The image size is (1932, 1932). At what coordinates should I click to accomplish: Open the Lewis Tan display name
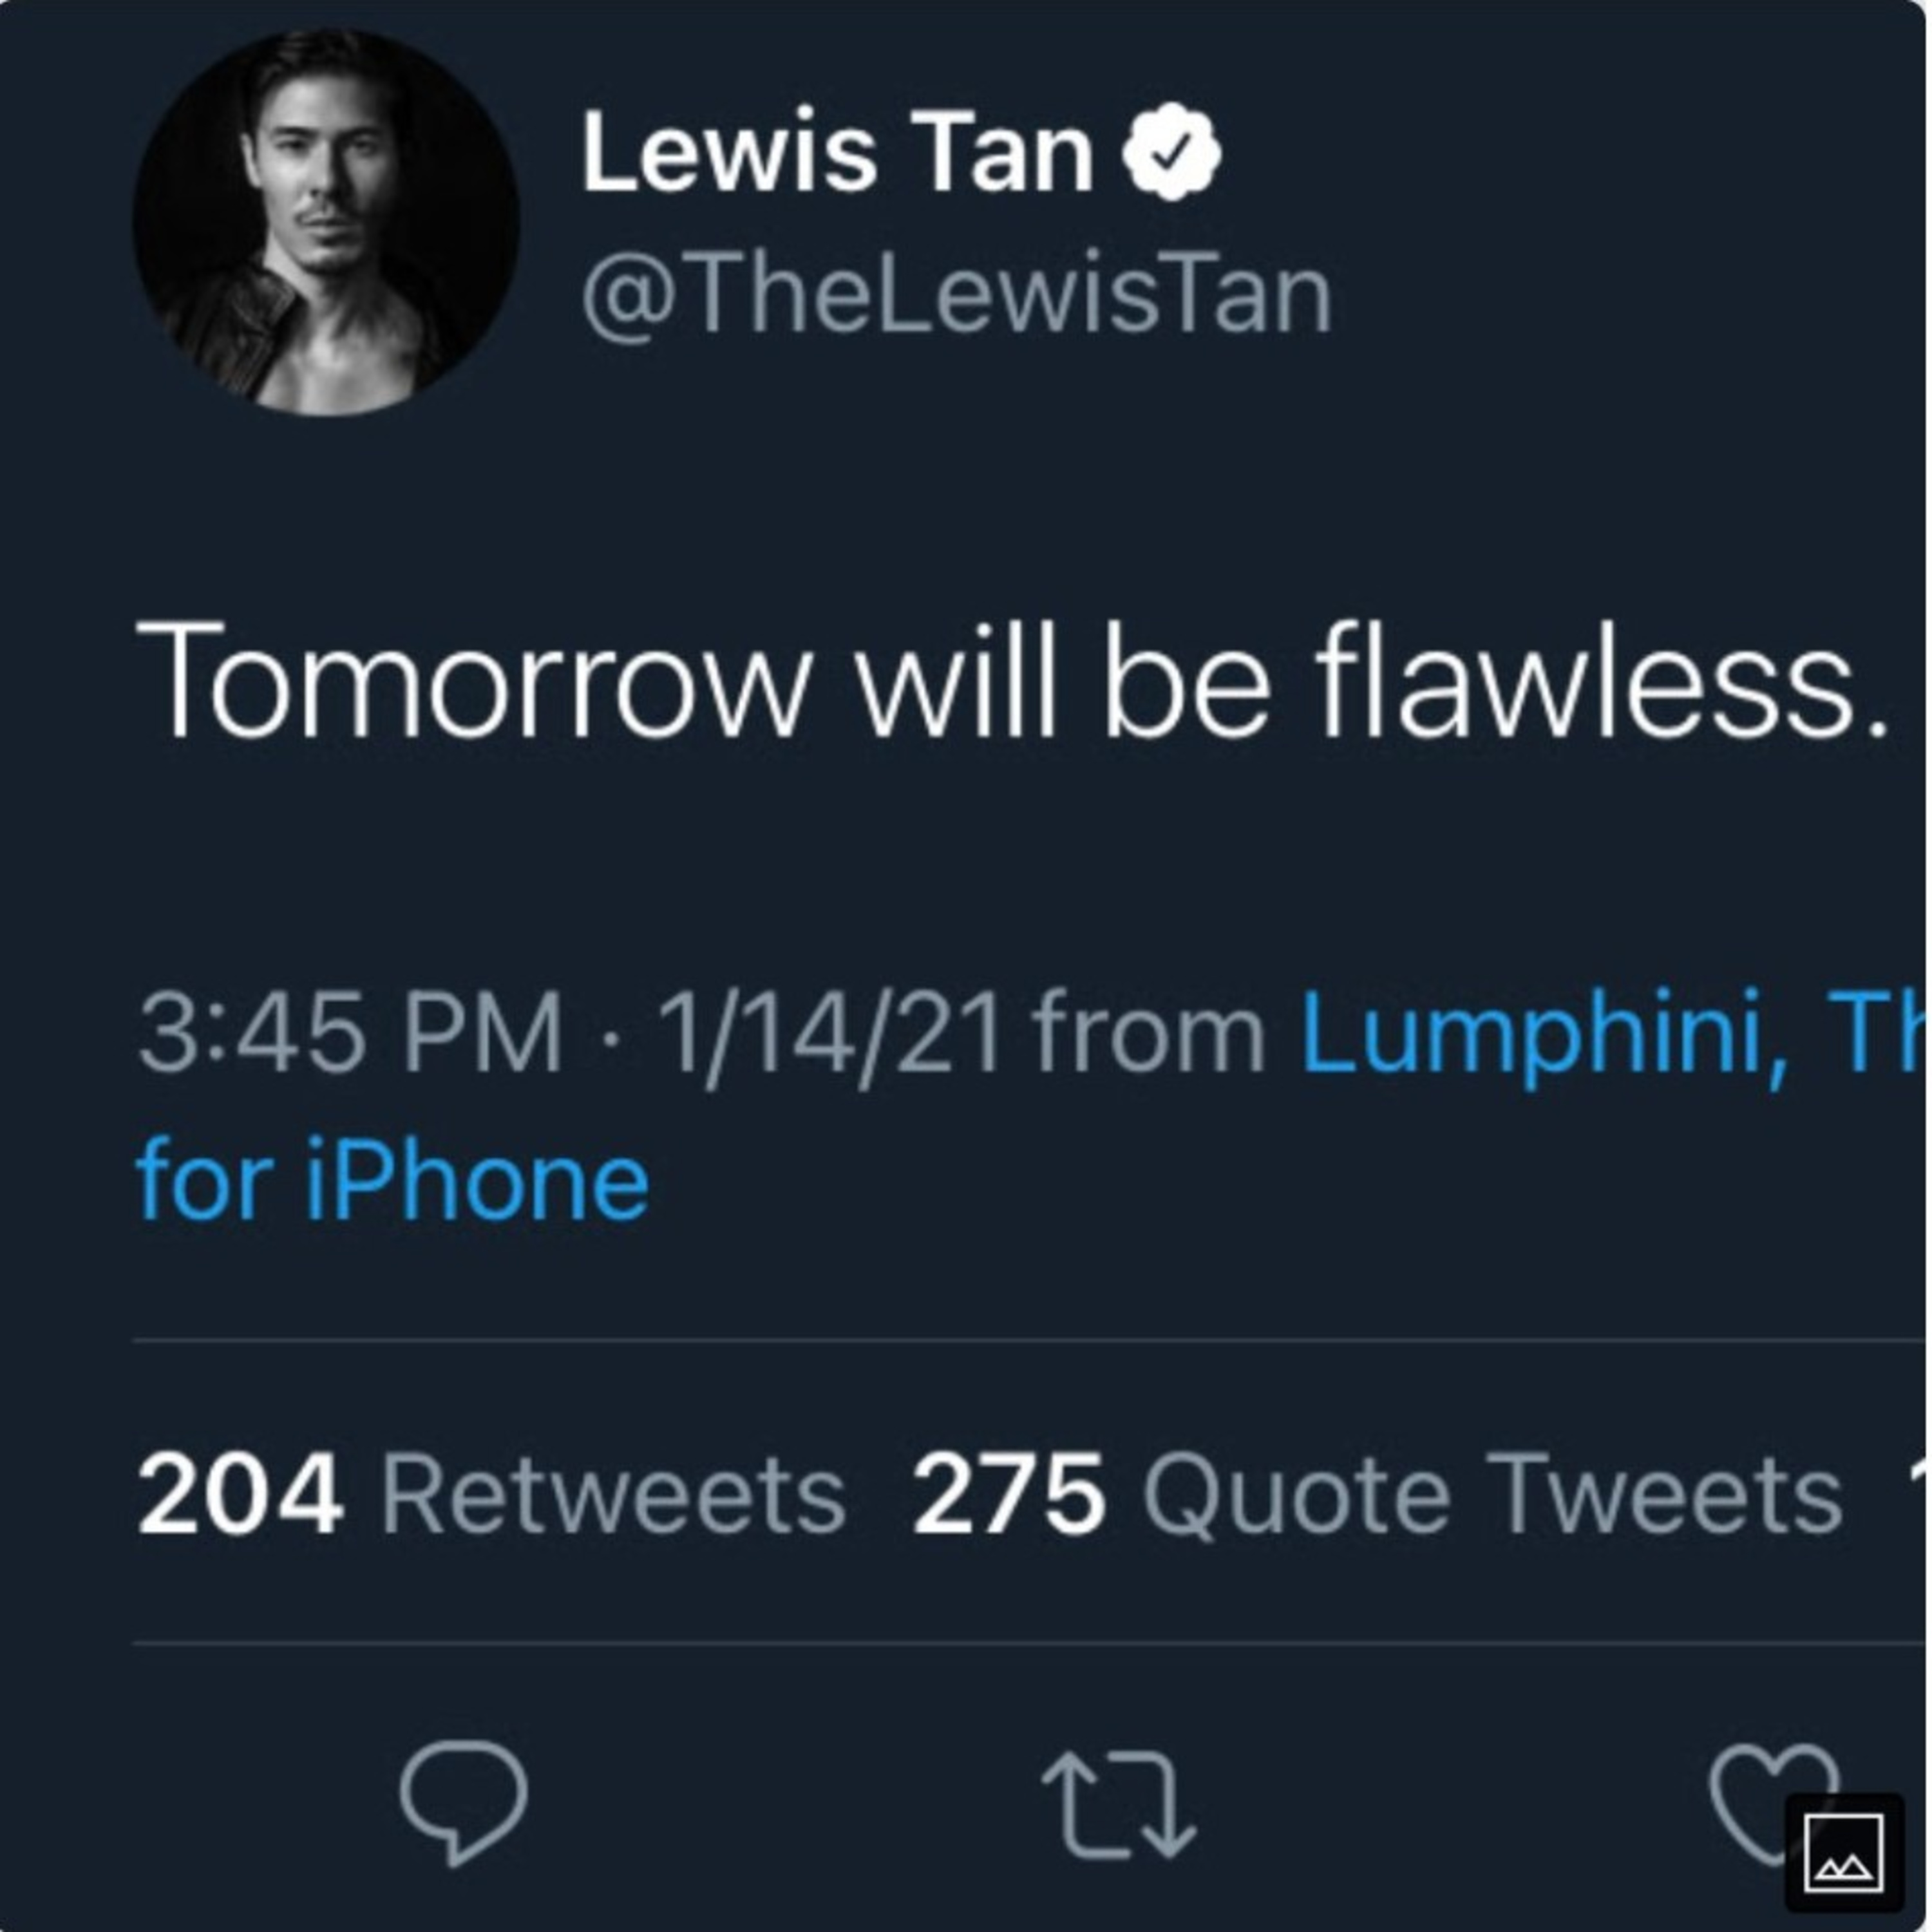pos(837,153)
